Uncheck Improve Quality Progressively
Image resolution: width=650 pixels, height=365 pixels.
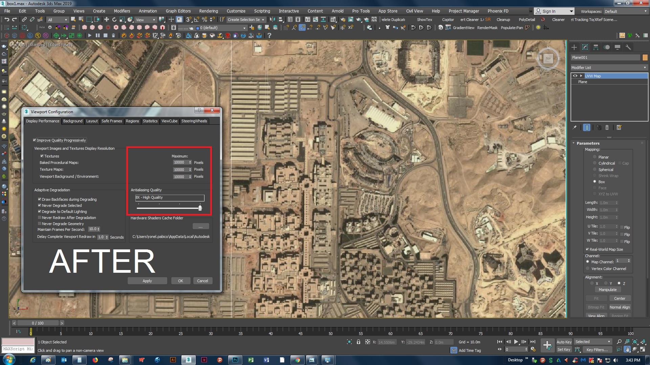34,140
